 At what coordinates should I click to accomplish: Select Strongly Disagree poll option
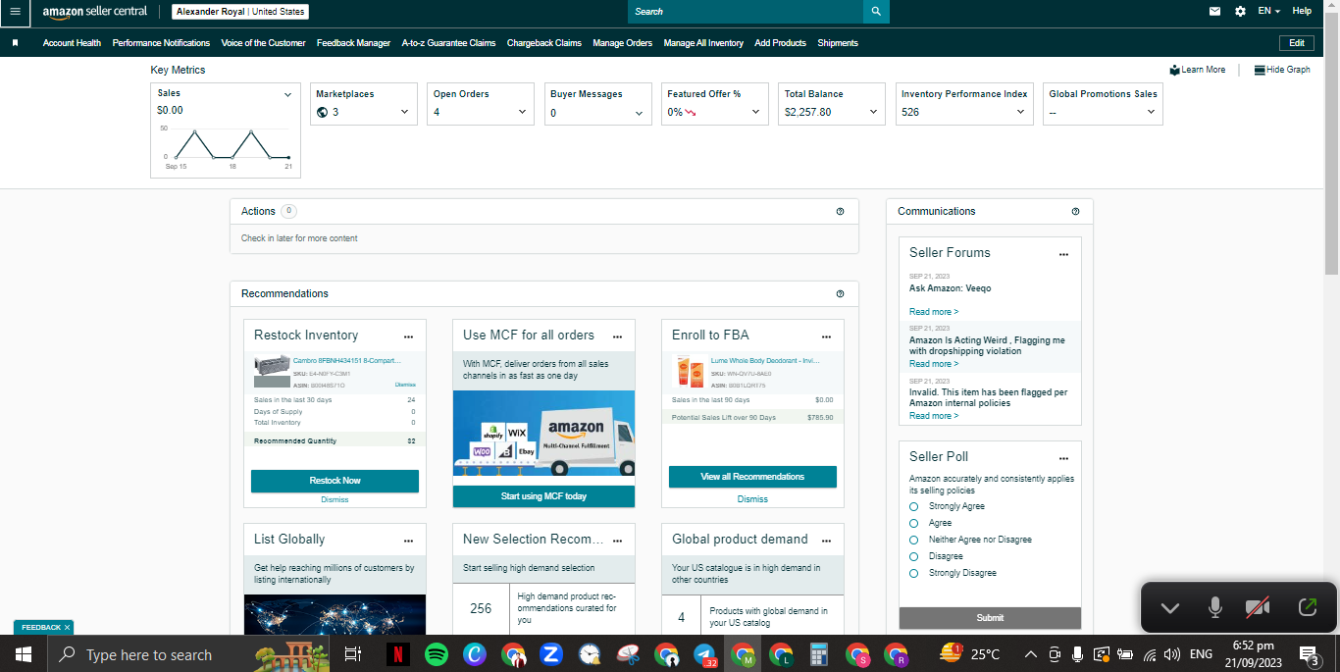click(x=913, y=573)
